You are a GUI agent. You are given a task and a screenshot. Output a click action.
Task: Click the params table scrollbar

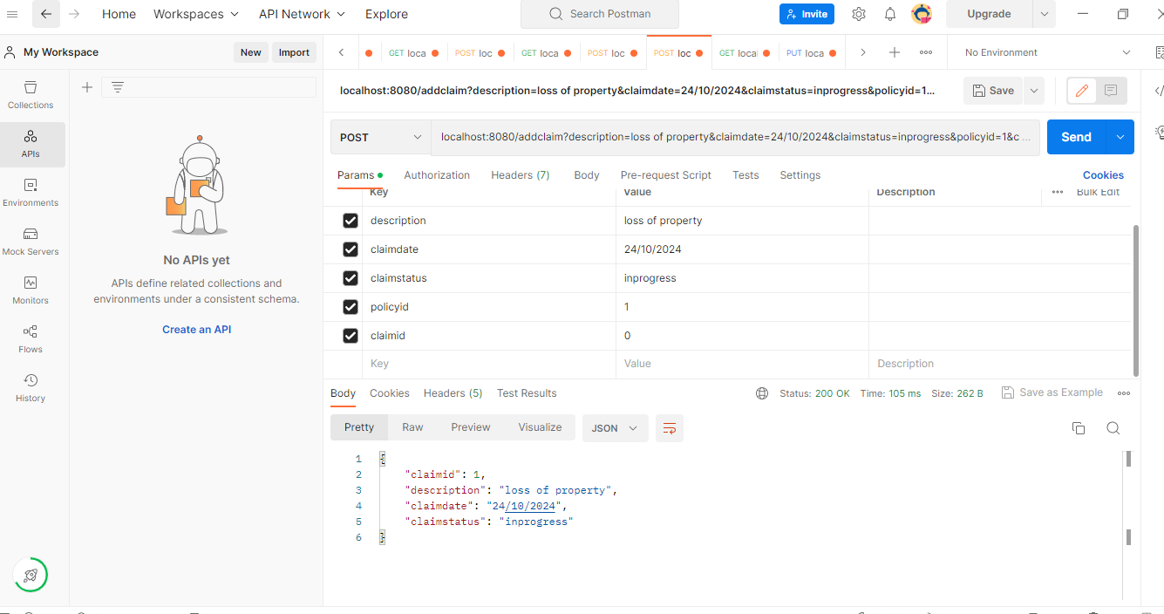(1134, 299)
